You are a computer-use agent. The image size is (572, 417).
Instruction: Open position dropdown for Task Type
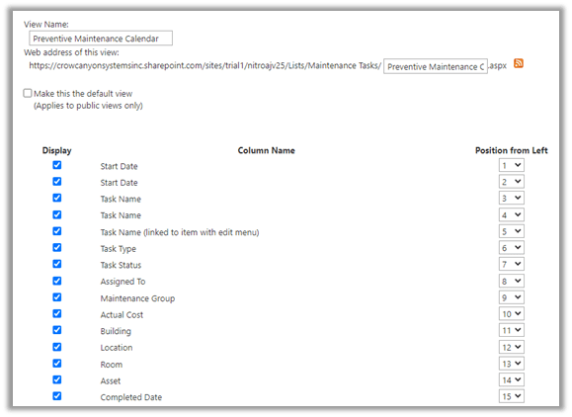[512, 248]
